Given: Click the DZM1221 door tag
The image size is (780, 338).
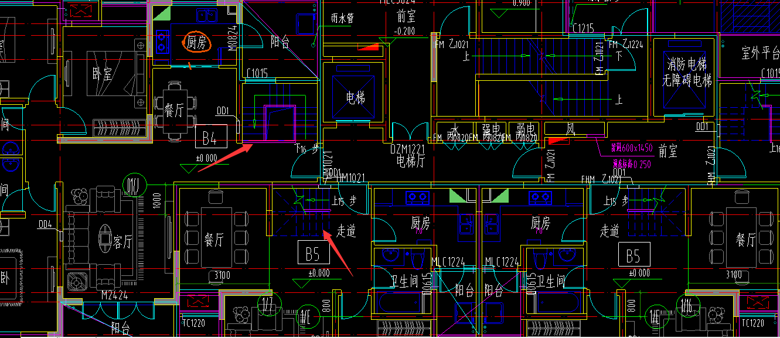Looking at the screenshot, I should click(x=407, y=149).
